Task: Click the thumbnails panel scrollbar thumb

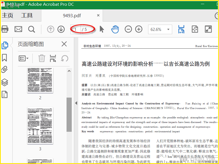Action: [x=69, y=115]
